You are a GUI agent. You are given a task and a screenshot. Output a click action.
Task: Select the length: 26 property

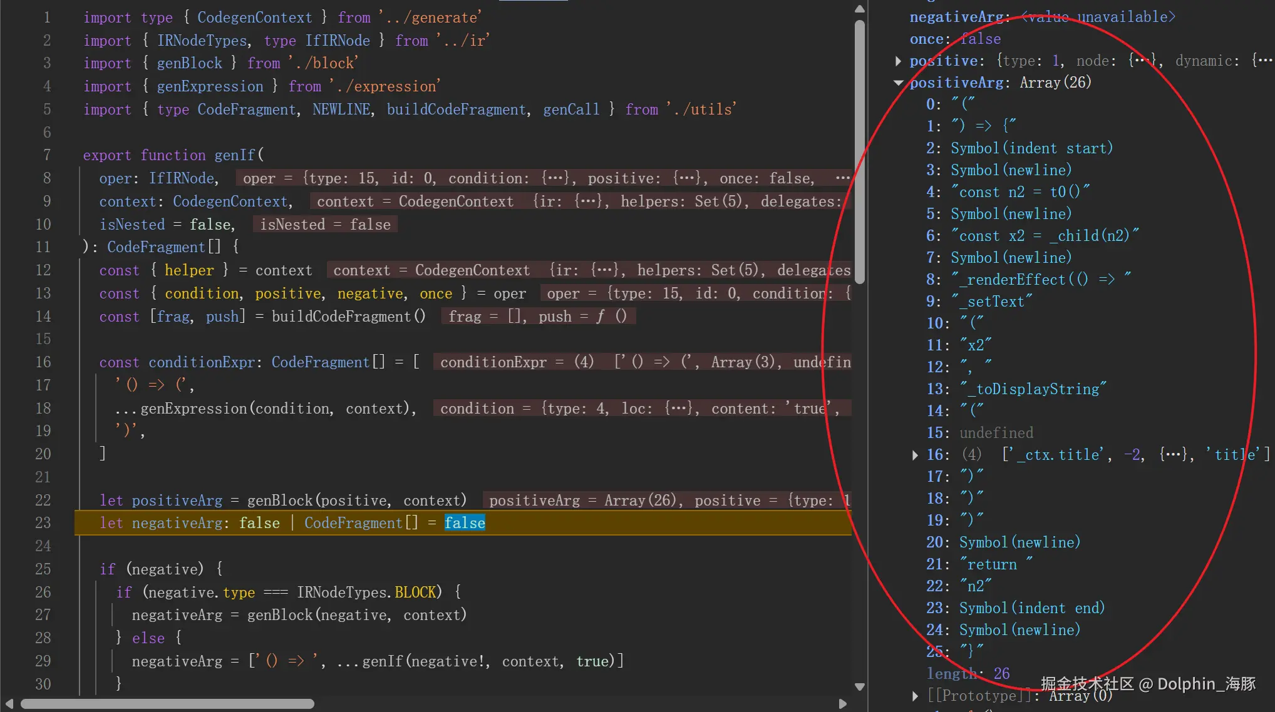tap(968, 674)
